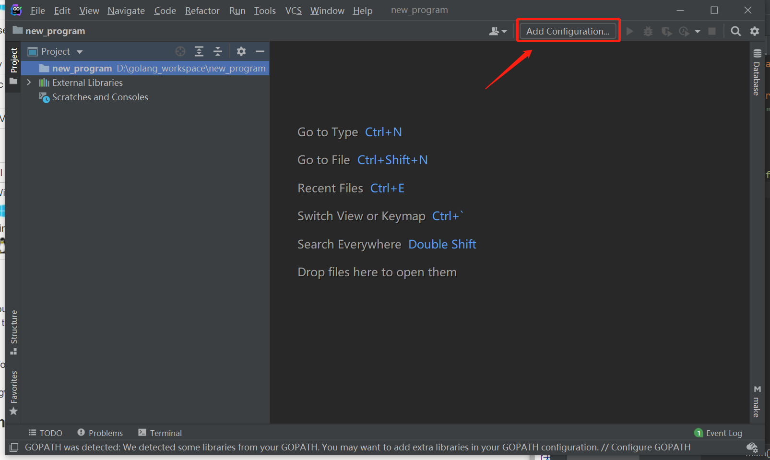The image size is (770, 460).
Task: Toggle the Project side tab
Action: pyautogui.click(x=13, y=66)
